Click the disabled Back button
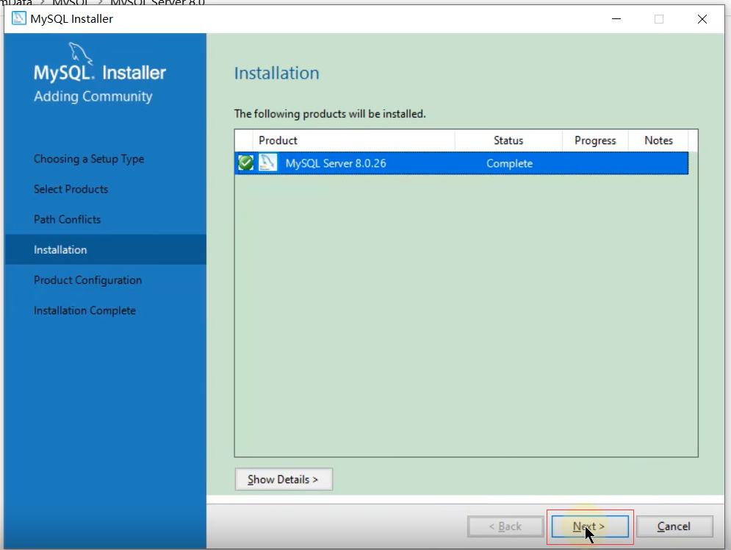 [x=505, y=526]
